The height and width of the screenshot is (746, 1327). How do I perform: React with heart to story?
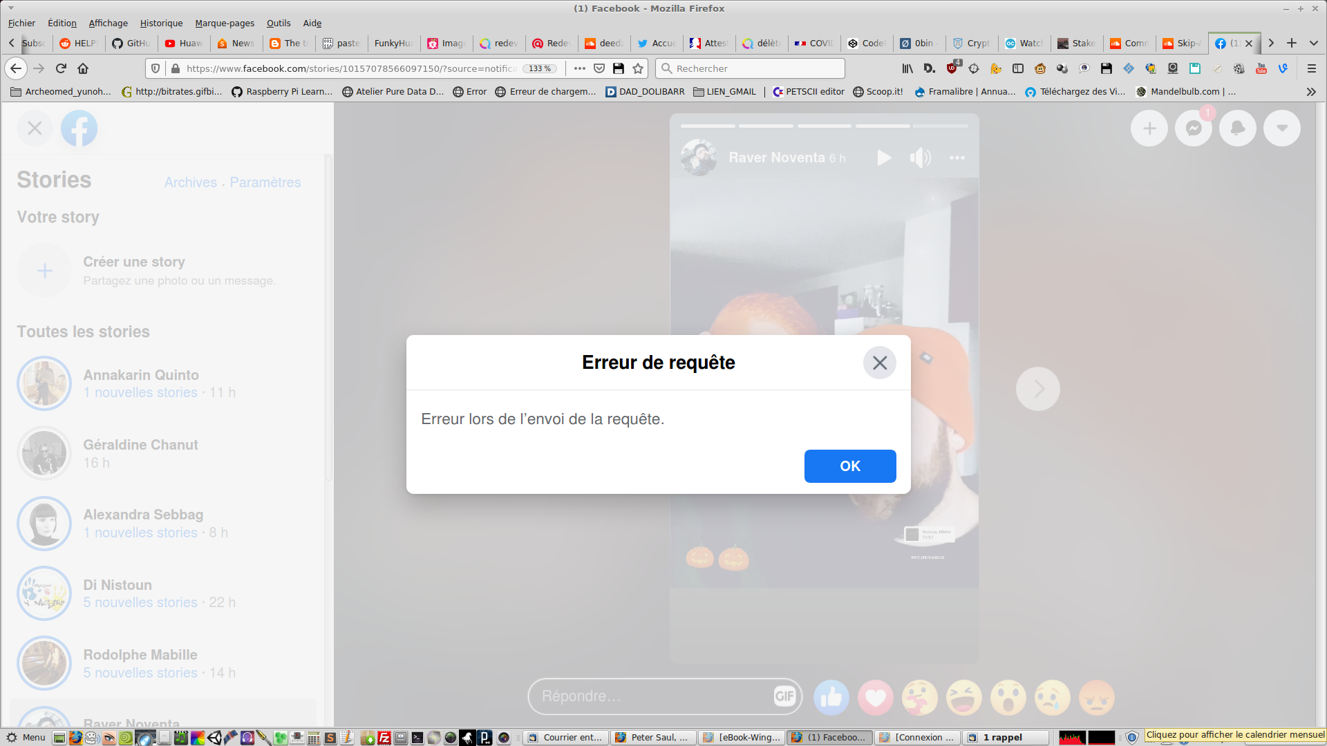tap(875, 697)
